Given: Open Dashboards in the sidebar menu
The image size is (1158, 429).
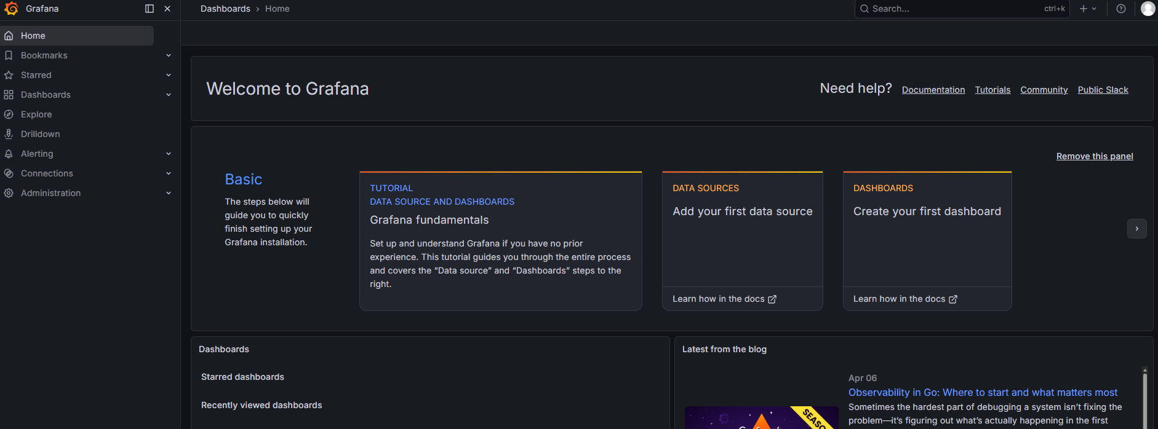Looking at the screenshot, I should coord(46,95).
